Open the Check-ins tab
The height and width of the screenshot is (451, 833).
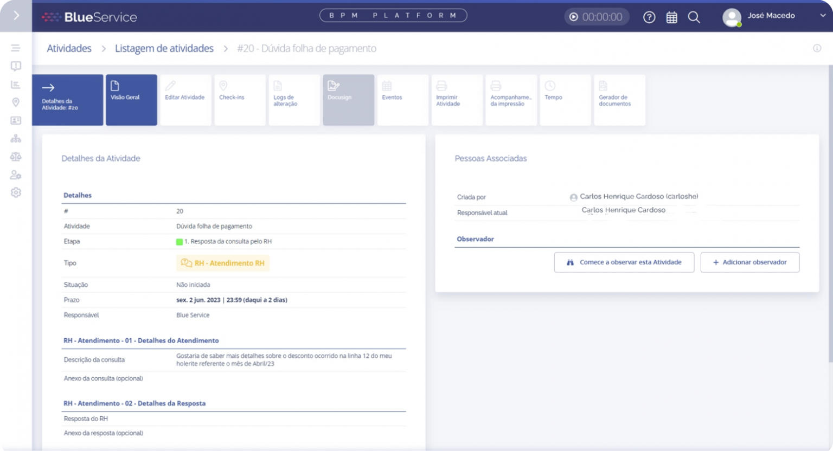[x=240, y=100]
